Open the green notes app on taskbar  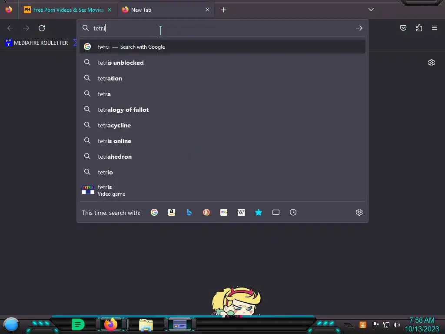click(78, 324)
